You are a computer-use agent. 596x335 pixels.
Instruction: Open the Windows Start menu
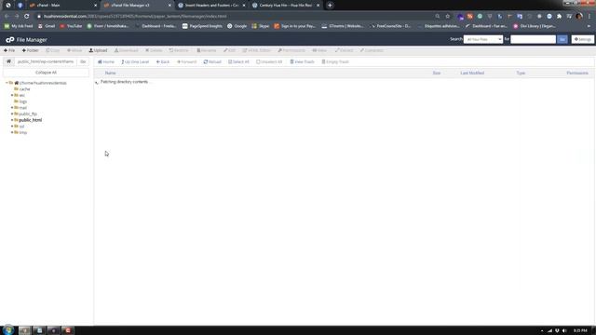click(8, 330)
